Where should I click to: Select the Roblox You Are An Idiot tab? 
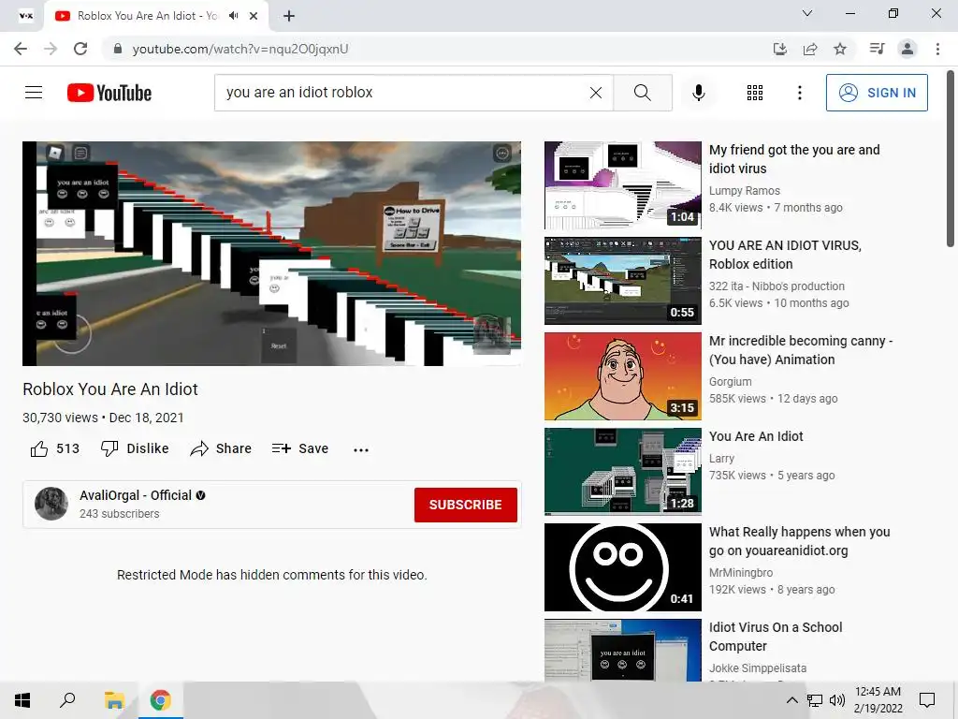tap(156, 16)
